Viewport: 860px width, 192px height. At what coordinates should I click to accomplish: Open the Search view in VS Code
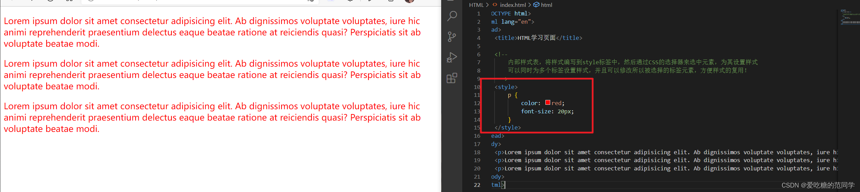452,16
